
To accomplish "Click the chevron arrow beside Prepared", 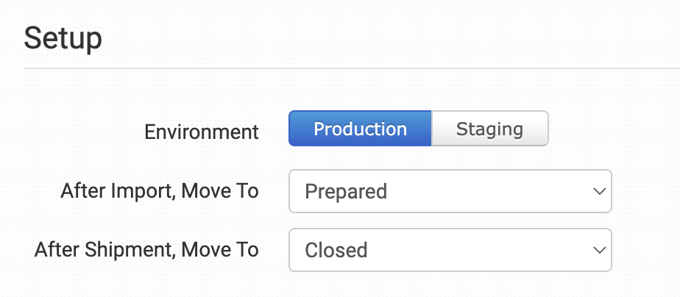I will click(x=598, y=191).
